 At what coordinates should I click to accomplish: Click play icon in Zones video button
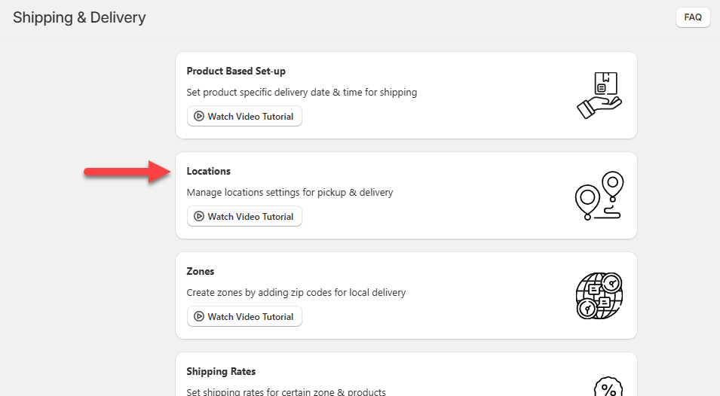click(199, 317)
